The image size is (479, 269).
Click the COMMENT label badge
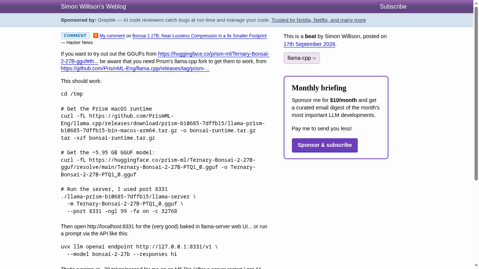click(75, 36)
